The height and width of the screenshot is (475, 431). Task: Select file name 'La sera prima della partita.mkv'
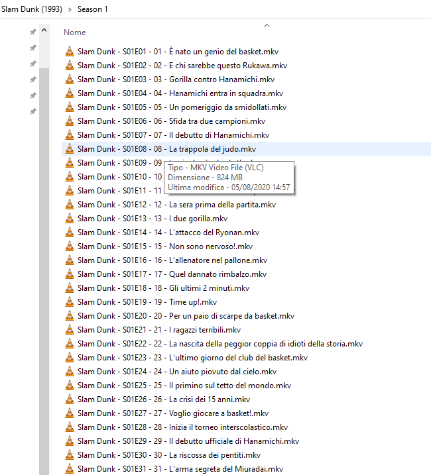point(222,205)
